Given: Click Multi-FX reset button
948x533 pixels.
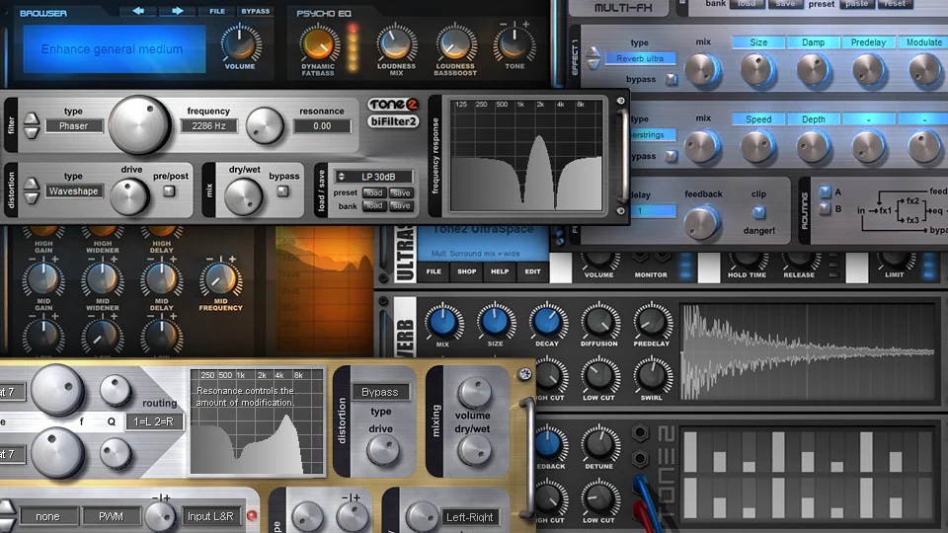Looking at the screenshot, I should click(895, 4).
